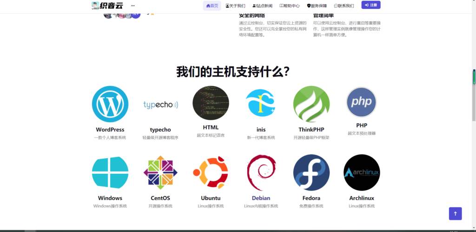
Task: Open the 服务保障 menu item
Action: (x=317, y=6)
